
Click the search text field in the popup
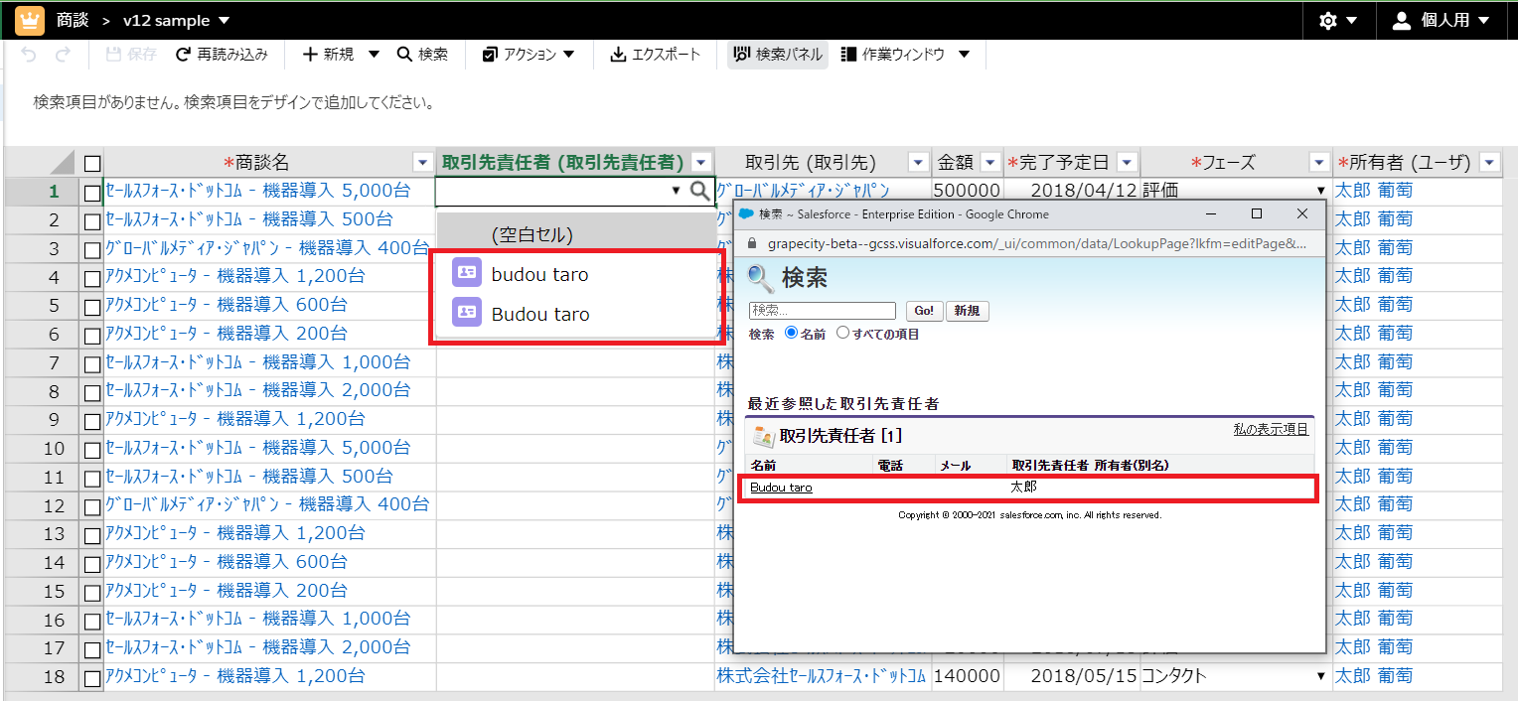(x=823, y=311)
